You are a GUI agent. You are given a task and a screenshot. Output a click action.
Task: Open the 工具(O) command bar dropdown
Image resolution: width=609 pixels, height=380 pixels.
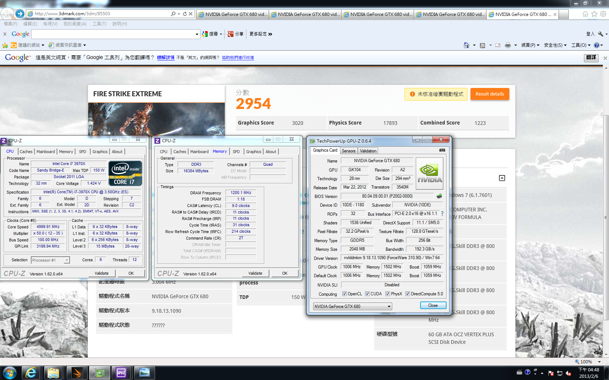[581, 45]
